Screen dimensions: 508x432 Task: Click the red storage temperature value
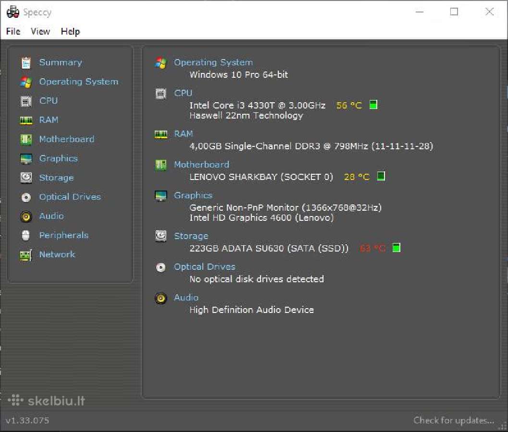click(372, 249)
